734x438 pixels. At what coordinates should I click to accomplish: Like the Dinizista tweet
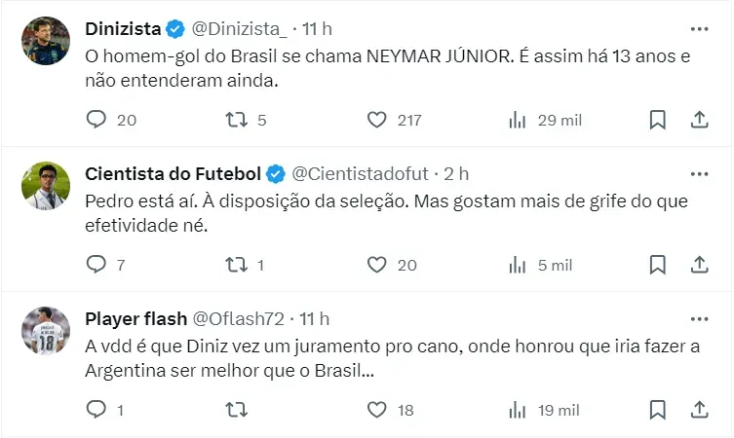[378, 120]
